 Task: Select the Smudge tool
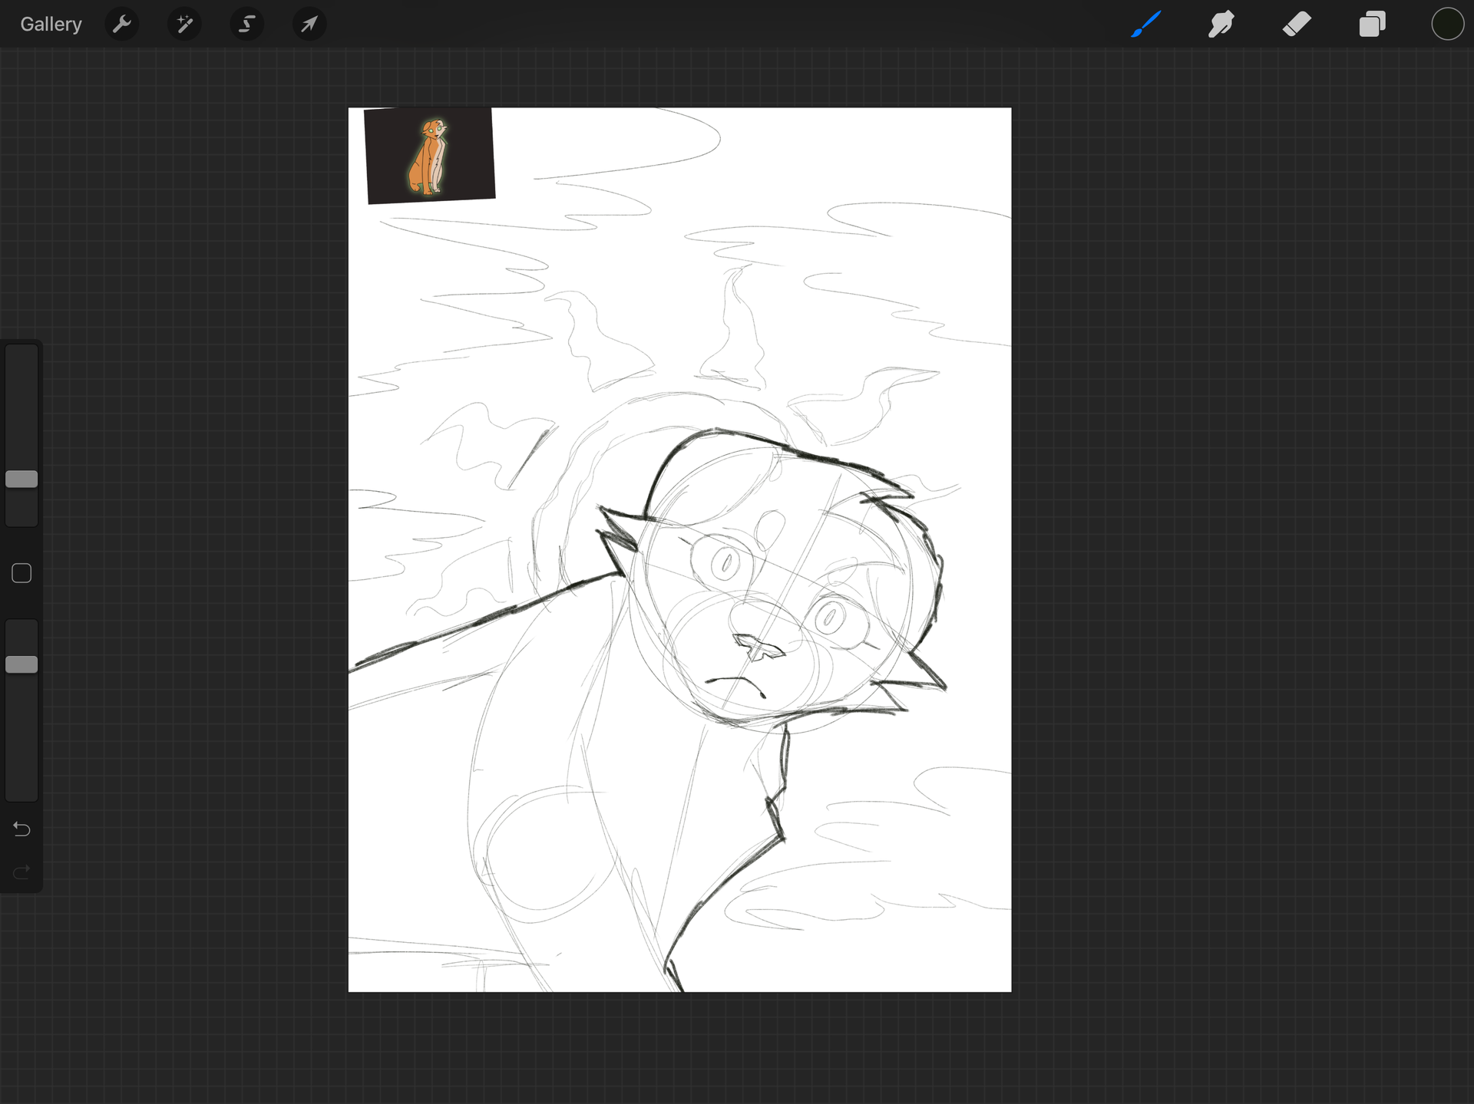(1221, 25)
